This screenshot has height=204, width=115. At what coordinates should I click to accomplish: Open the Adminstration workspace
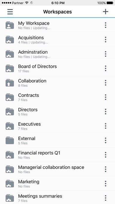pyautogui.click(x=58, y=54)
